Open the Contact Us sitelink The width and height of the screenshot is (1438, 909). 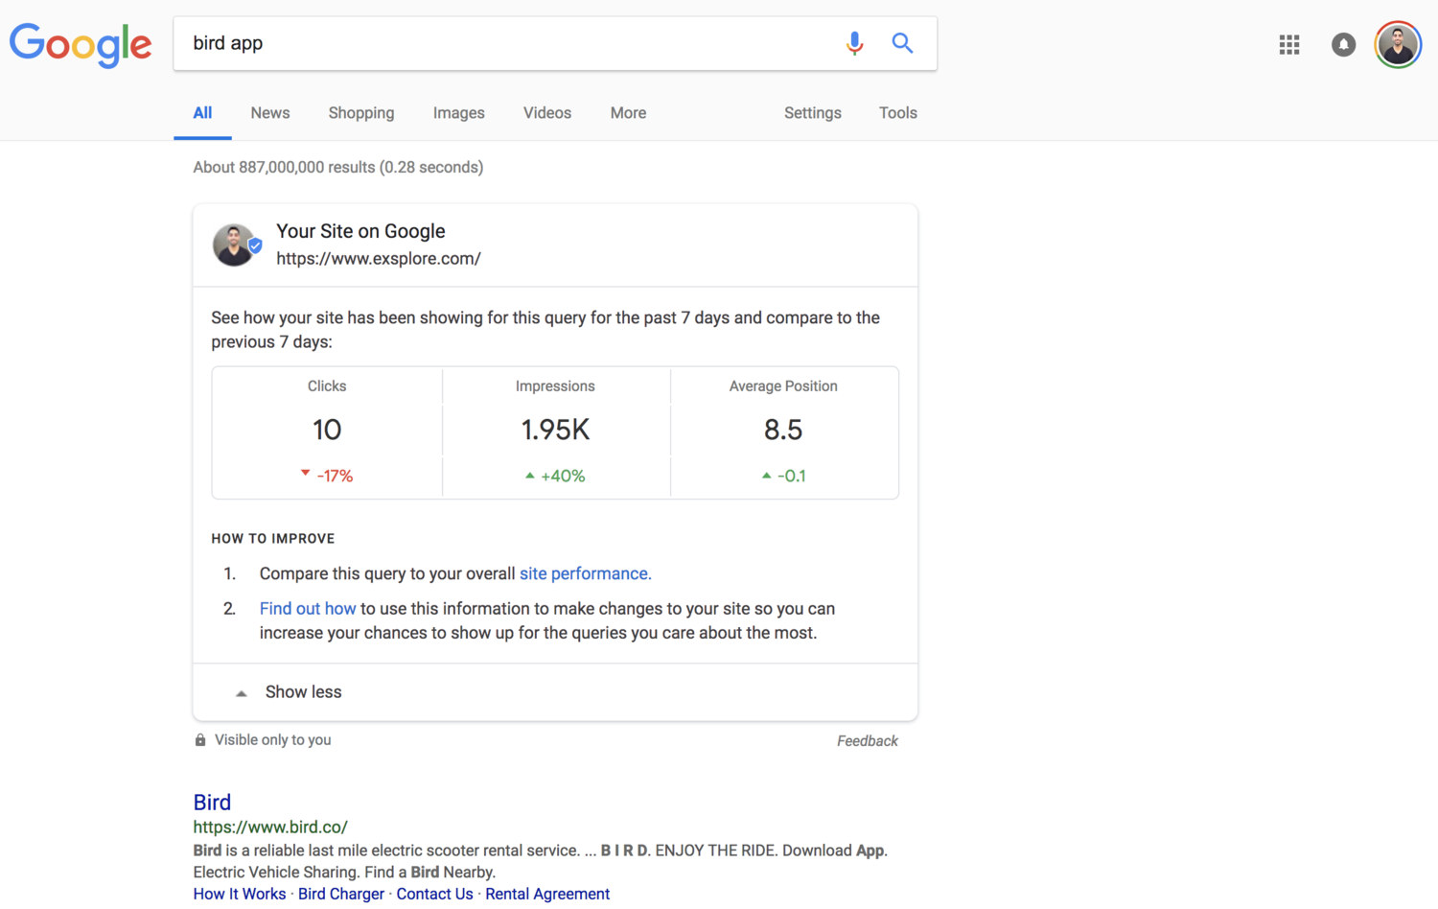coord(434,894)
